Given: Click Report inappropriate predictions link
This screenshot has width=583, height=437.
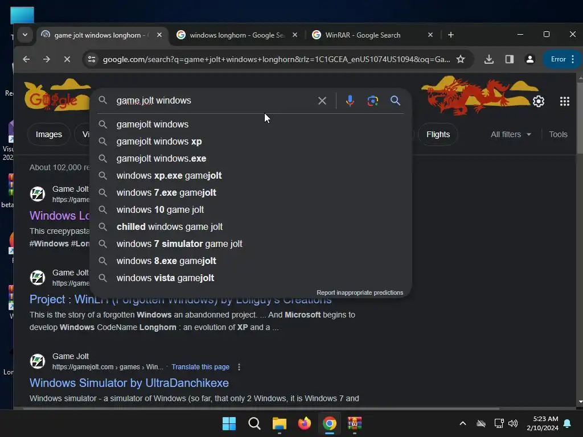Looking at the screenshot, I should click(x=360, y=293).
